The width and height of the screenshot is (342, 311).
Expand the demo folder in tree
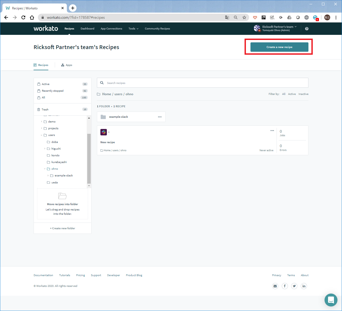42,122
